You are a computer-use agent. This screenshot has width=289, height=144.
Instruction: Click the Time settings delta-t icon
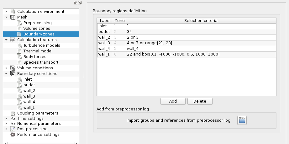(x=13, y=119)
